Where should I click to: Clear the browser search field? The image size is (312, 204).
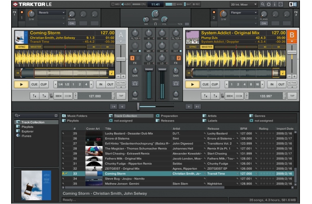click(x=56, y=115)
